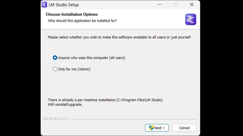Click the UAC shield icon on Next

coord(151,128)
